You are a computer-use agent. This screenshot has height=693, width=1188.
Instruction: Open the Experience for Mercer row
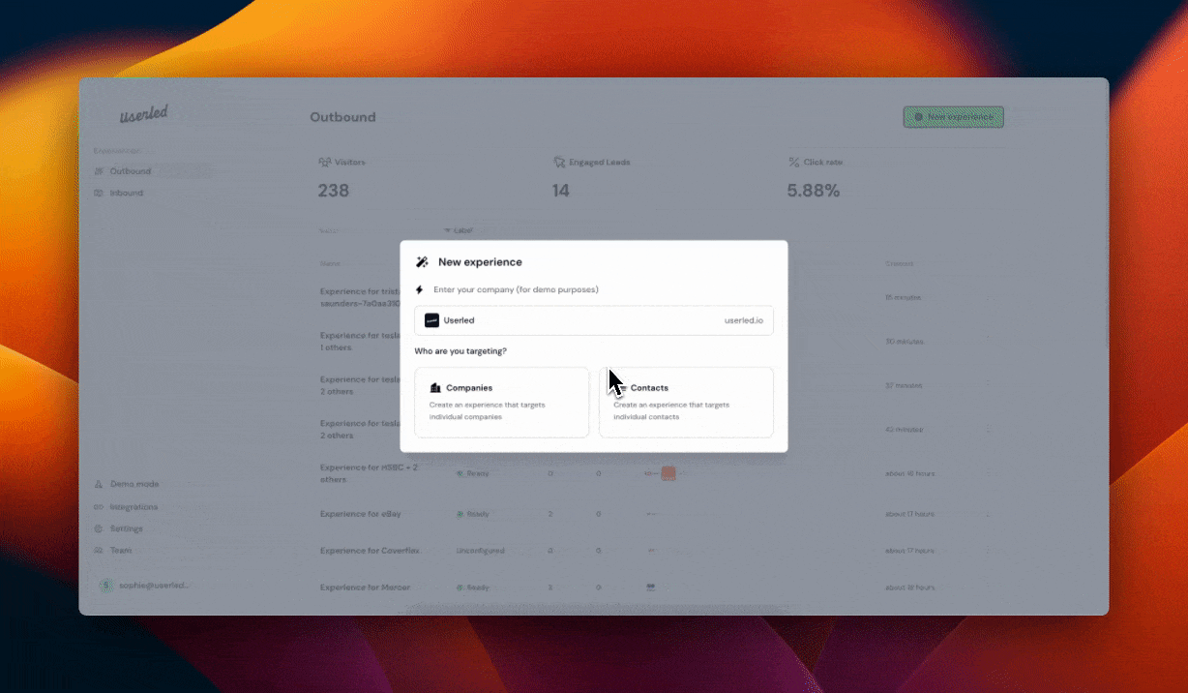tap(365, 588)
